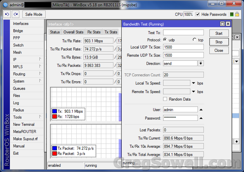This screenshot has height=172, width=244.
Task: Open PPP from the sidebar menu
Action: (27, 38)
